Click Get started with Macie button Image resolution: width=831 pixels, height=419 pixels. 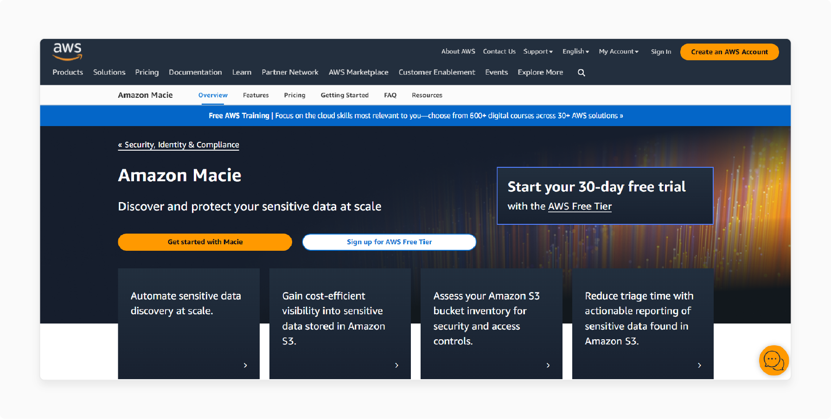click(205, 242)
